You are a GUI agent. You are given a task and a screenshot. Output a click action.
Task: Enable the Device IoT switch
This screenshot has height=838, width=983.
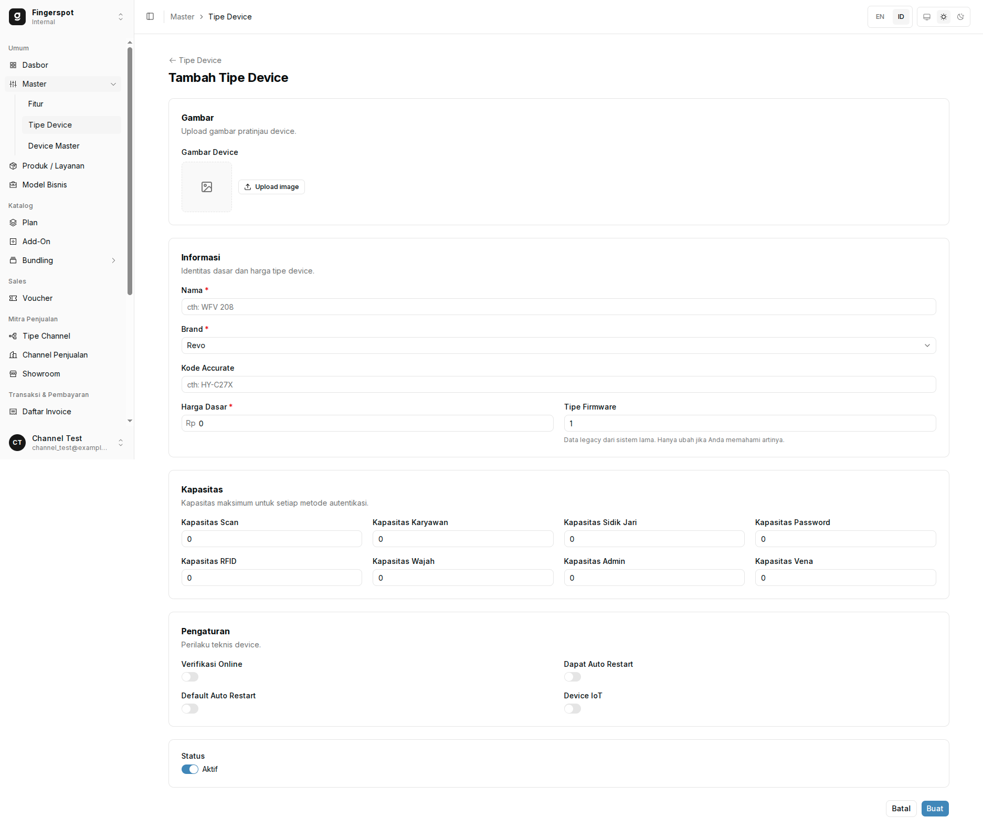point(573,709)
